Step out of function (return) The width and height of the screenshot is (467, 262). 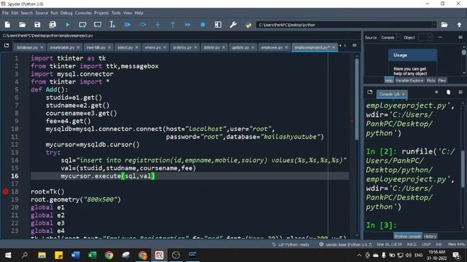[173, 25]
